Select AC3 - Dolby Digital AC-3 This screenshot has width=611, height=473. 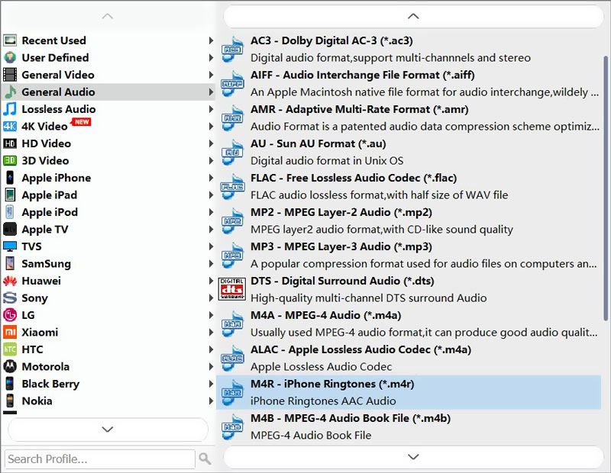point(409,49)
